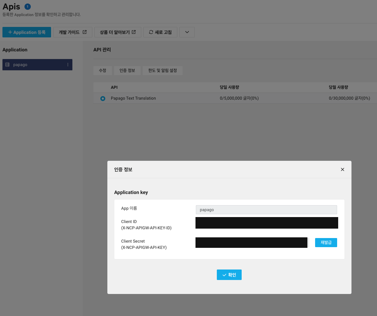Confirm dialog with 확인 button

click(229, 275)
